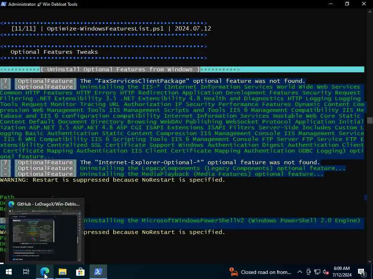The width and height of the screenshot is (373, 279).
Task: Close the Win Debloat Tools window
Action: tap(364, 4)
